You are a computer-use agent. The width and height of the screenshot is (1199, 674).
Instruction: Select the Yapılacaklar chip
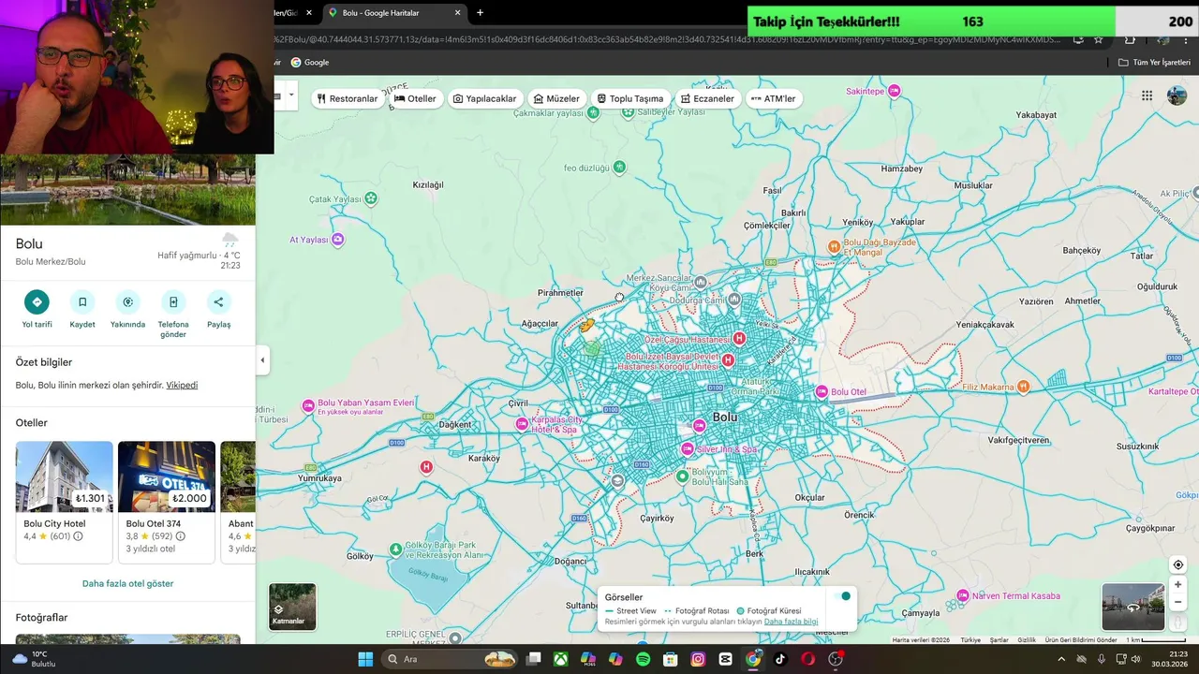(x=485, y=98)
